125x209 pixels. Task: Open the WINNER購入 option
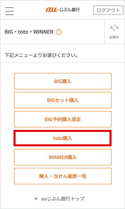(63, 157)
